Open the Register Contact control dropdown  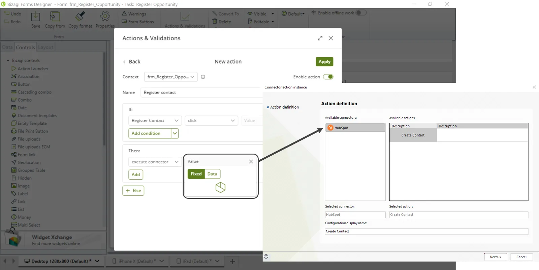coord(155,121)
